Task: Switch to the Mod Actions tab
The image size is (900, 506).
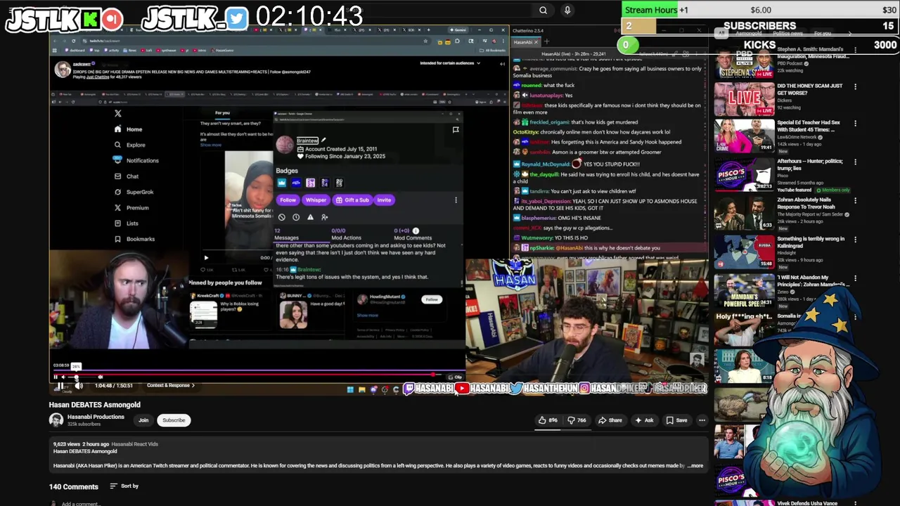Action: (345, 234)
